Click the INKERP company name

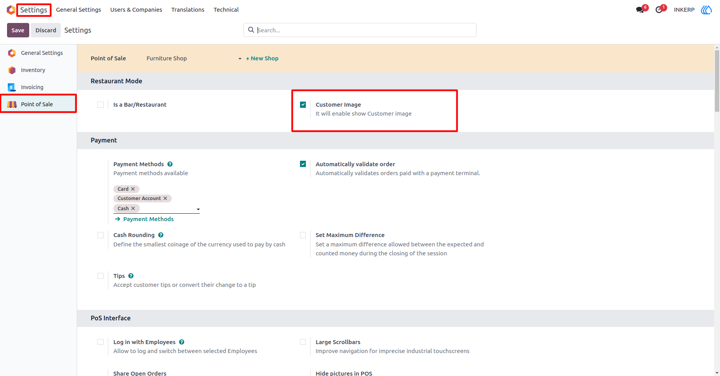[684, 10]
